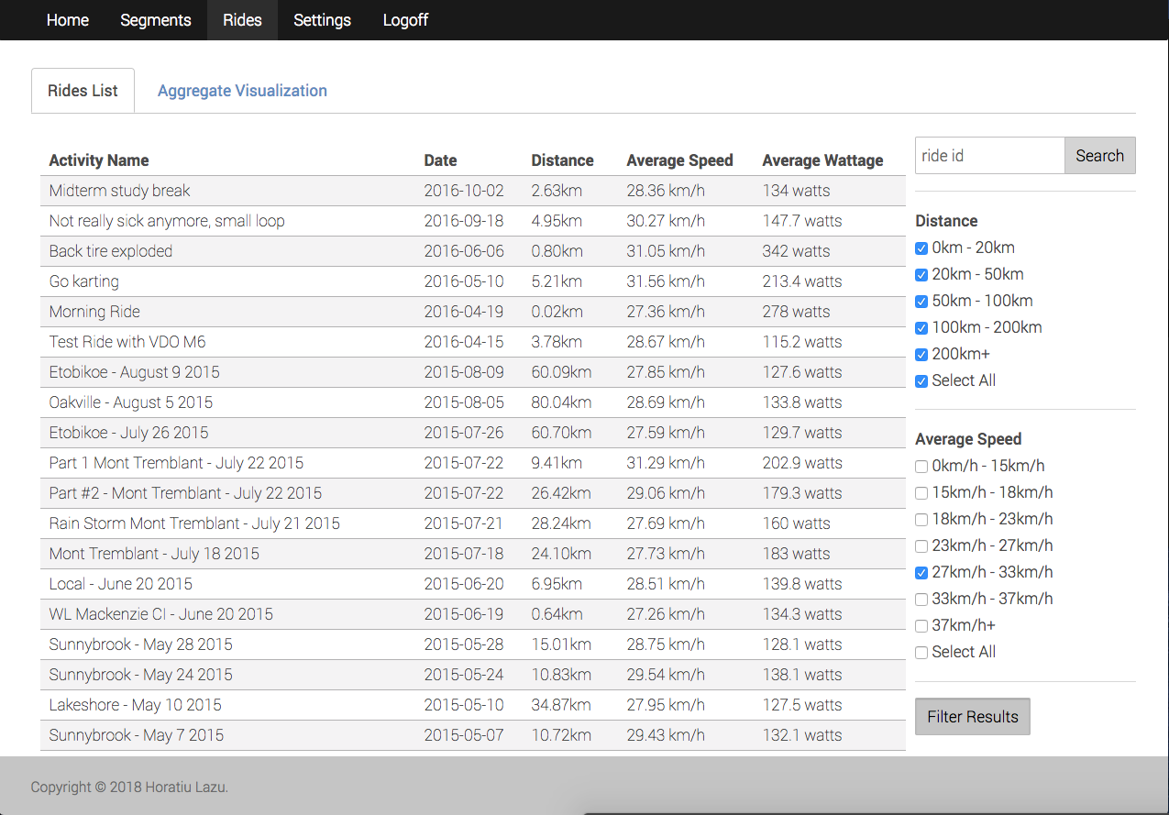Open the 'Not really sick anymore, small loop' ride
The image size is (1169, 815).
coord(473,221)
